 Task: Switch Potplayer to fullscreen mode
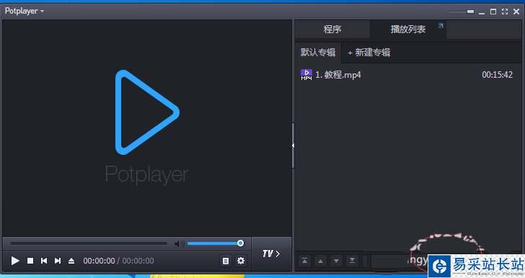[x=505, y=12]
